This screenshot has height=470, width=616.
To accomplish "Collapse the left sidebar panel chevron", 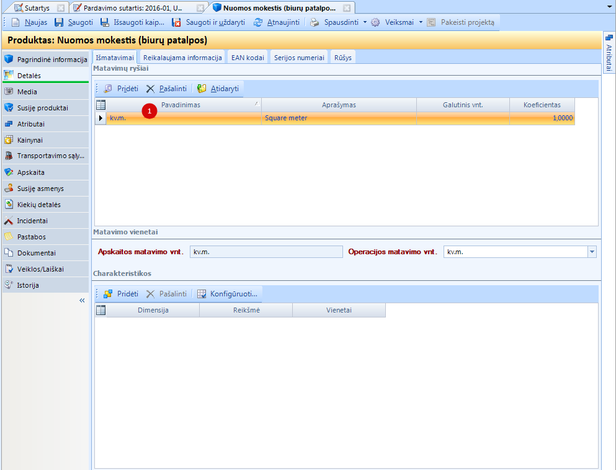I will pyautogui.click(x=82, y=301).
